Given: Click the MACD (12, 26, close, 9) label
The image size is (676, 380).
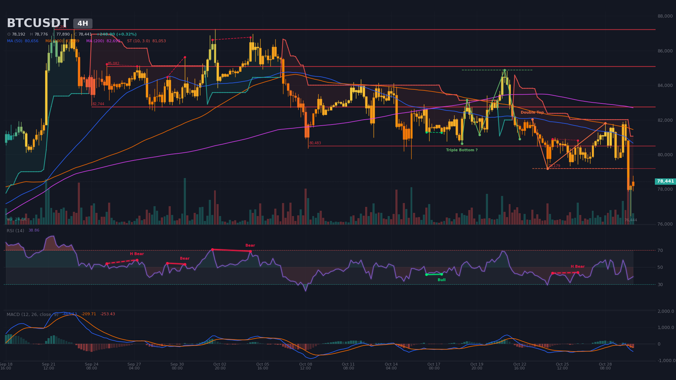Looking at the screenshot, I should click(x=33, y=314).
